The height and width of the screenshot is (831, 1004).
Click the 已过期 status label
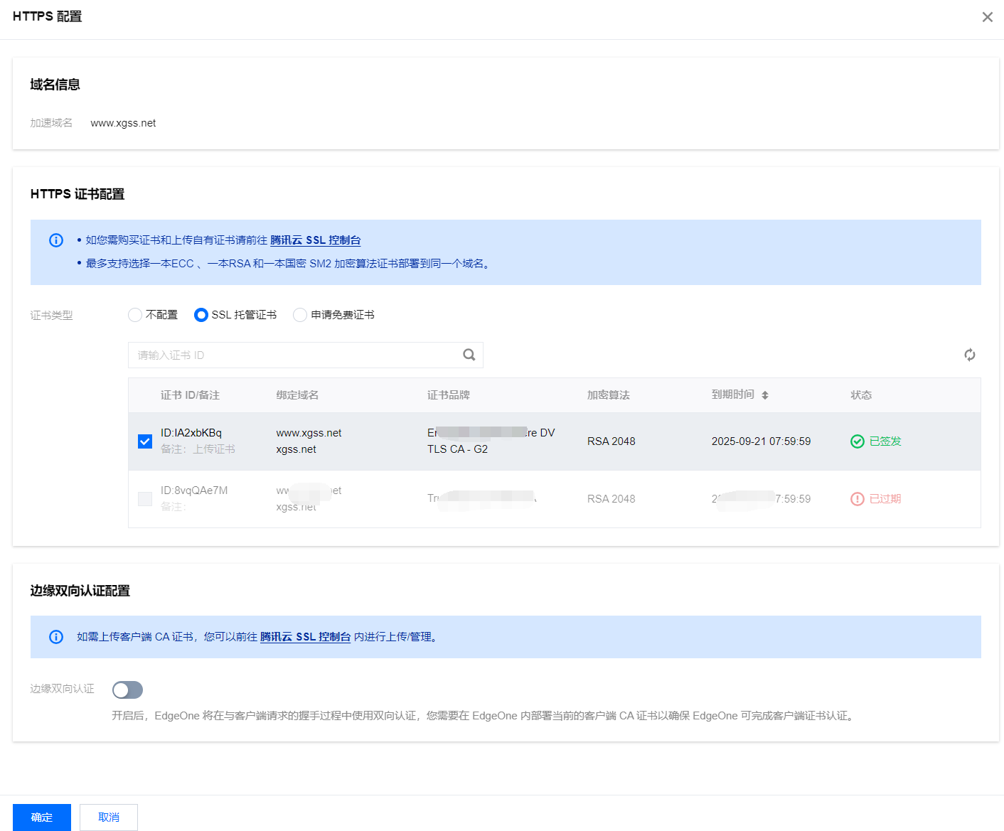point(885,499)
